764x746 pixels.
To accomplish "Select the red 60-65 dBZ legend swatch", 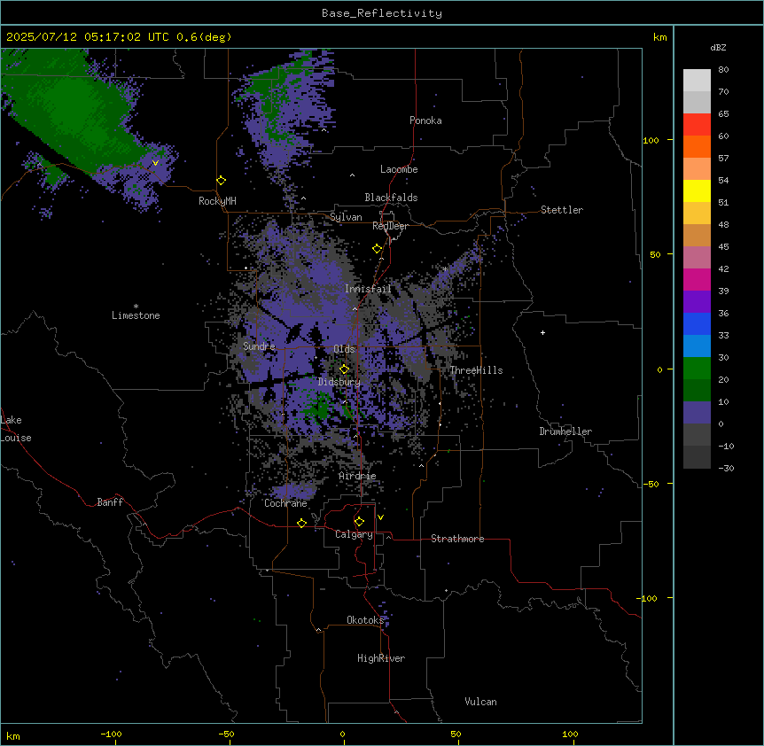I will tap(697, 125).
